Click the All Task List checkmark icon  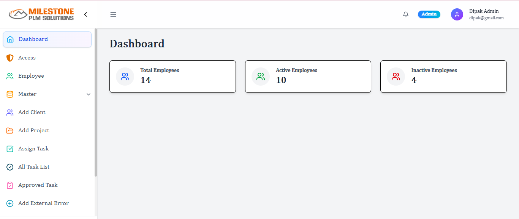pos(10,167)
